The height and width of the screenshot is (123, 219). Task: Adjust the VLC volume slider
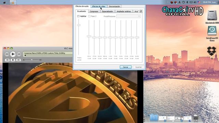tap(32, 60)
